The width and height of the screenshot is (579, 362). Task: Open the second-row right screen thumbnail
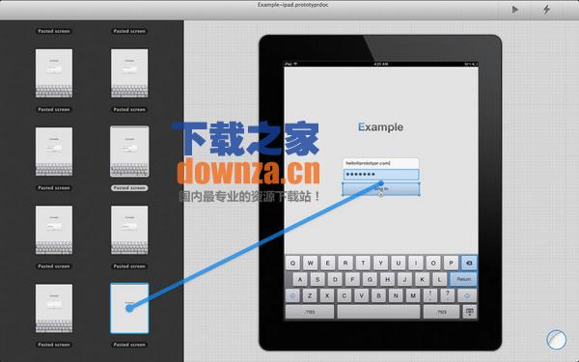[x=129, y=152]
